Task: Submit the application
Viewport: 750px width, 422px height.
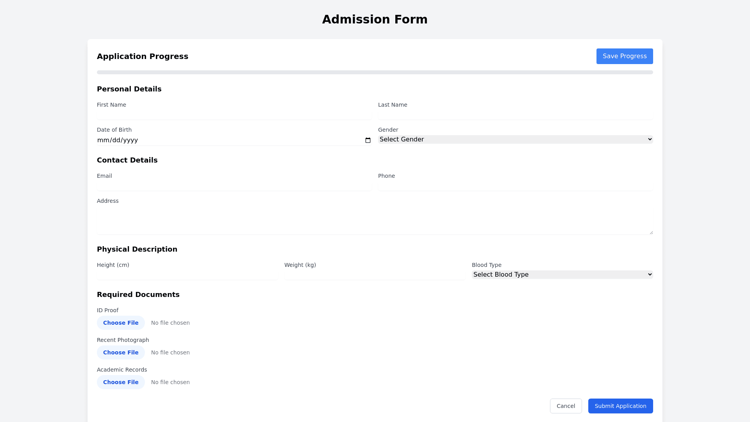Action: (620, 406)
